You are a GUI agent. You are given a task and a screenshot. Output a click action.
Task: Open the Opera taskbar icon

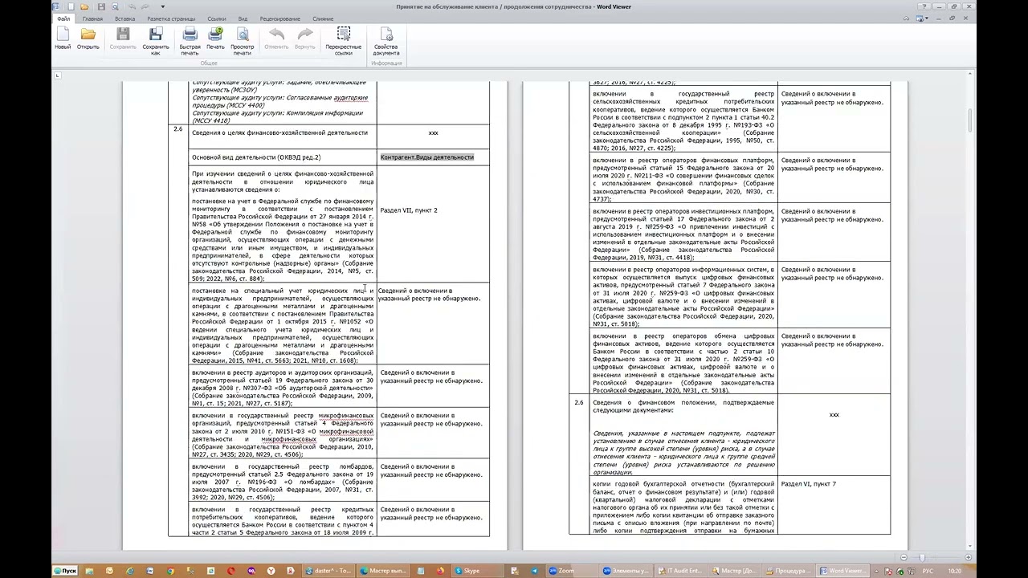pyautogui.click(x=230, y=571)
